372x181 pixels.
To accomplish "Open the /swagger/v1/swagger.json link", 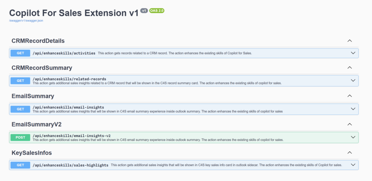I will [x=26, y=21].
